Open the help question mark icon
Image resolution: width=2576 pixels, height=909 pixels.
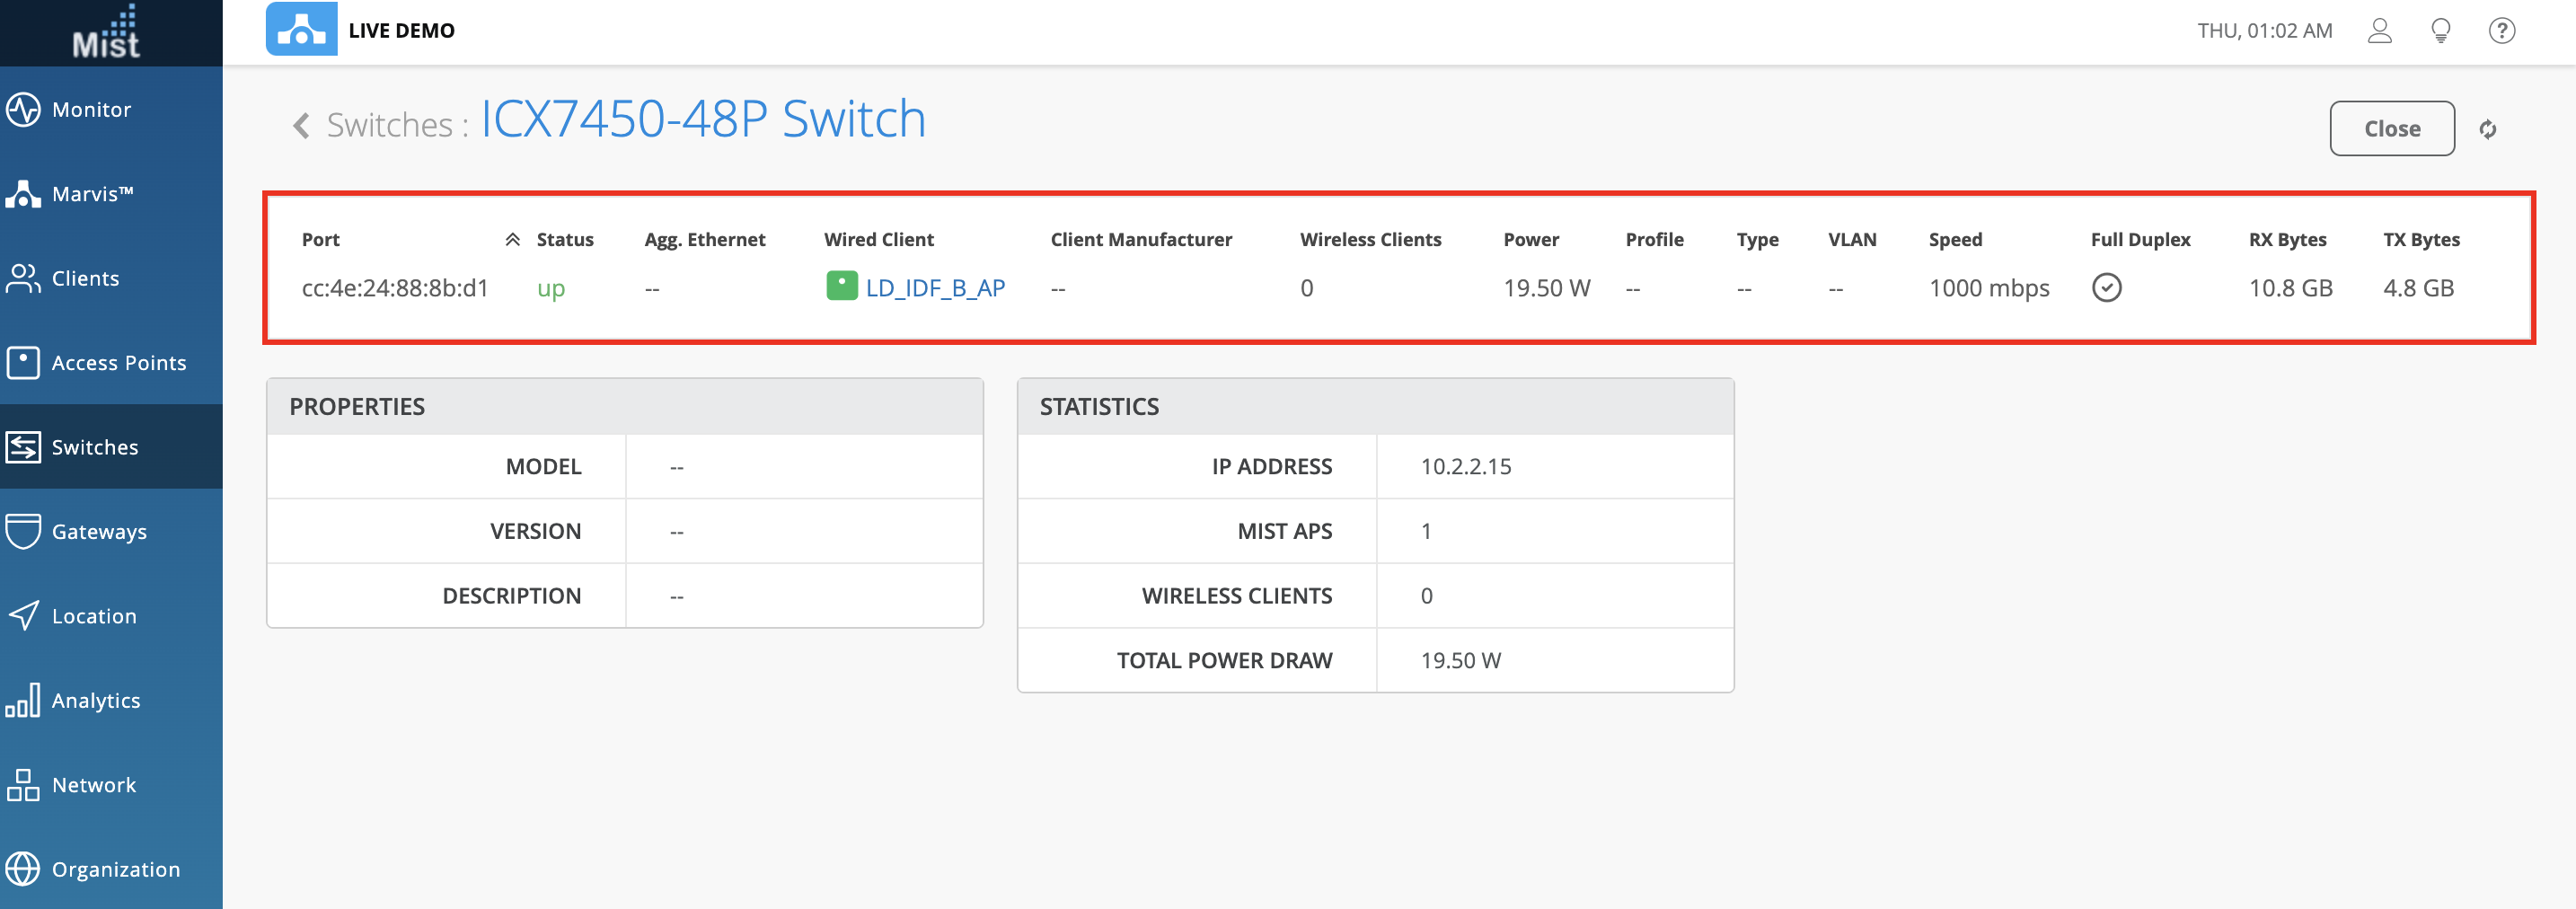[x=2501, y=31]
